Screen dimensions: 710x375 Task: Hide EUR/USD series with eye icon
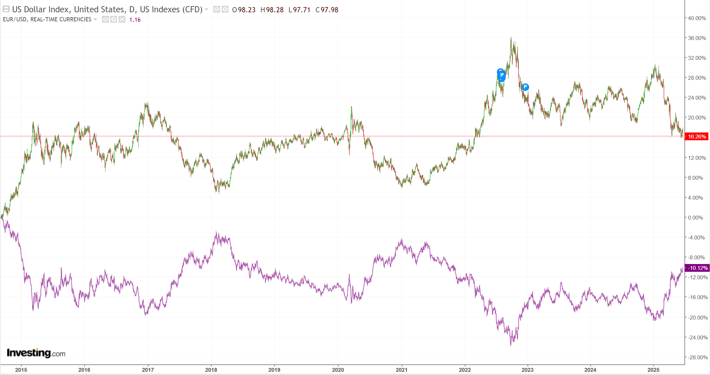click(105, 19)
